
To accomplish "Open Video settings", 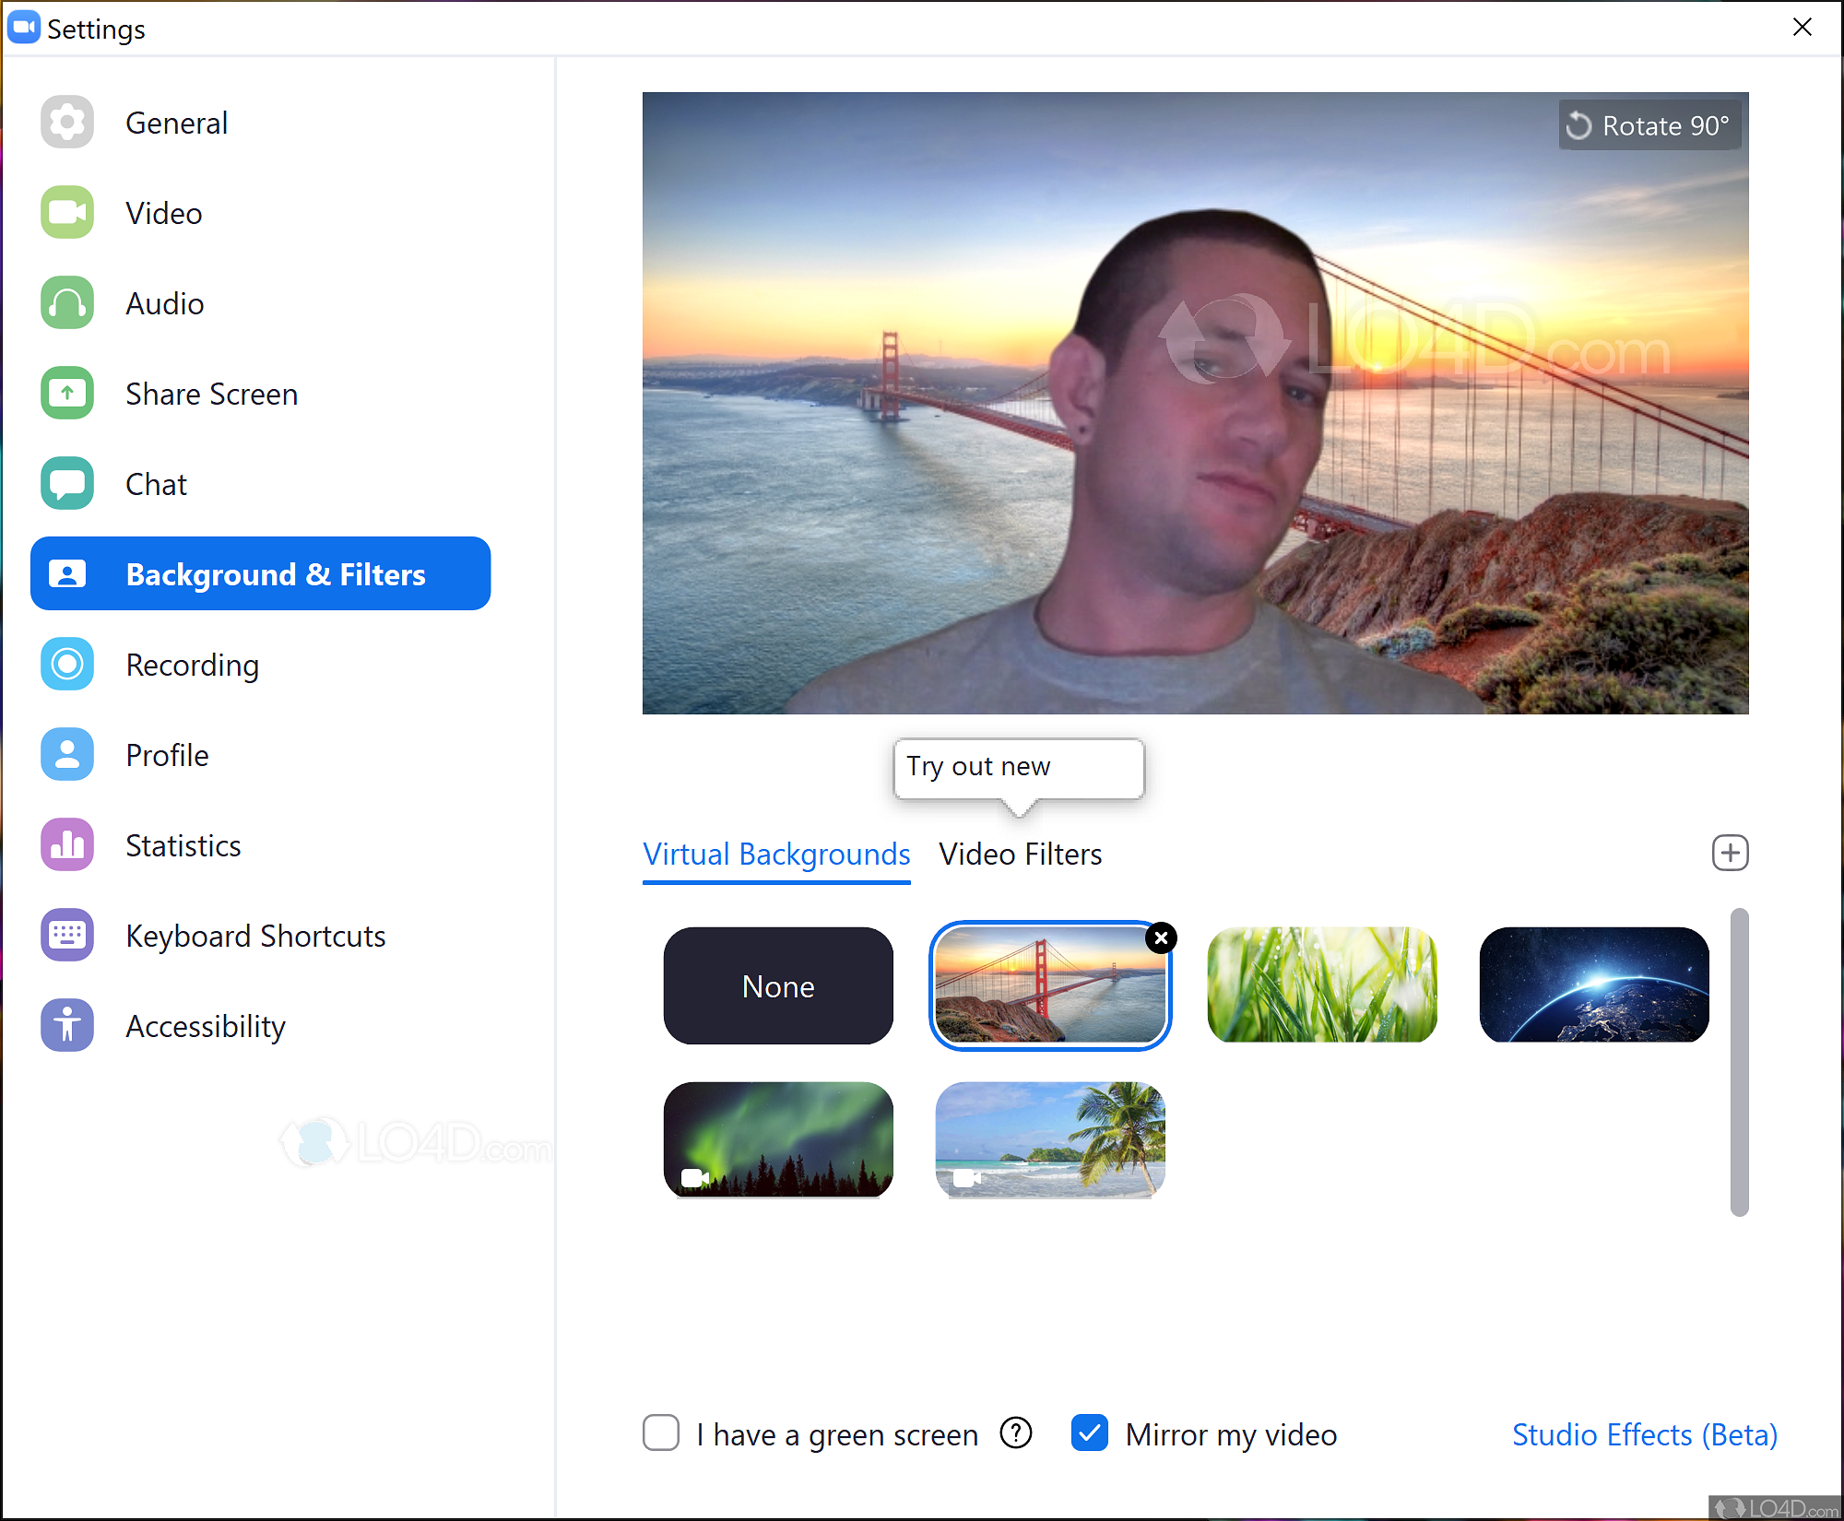I will 163,213.
